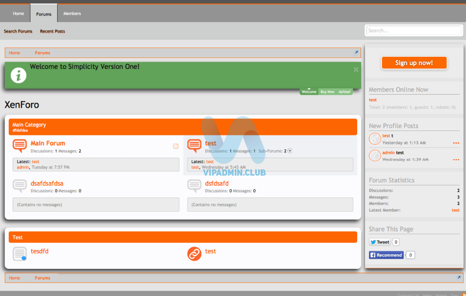Open test author in New Profile Posts
Viewport: 466px width, 296px height.
click(386, 136)
